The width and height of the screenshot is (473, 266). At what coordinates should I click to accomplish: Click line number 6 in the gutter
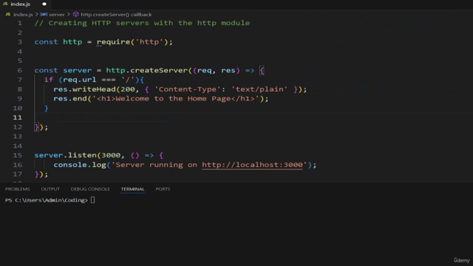[20, 70]
